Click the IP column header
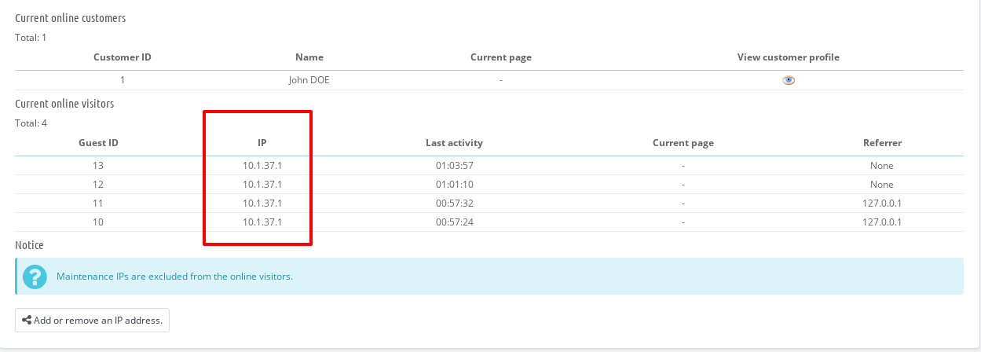Image resolution: width=981 pixels, height=352 pixels. coord(262,143)
